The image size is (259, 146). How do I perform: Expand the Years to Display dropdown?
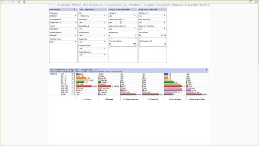coord(63,35)
